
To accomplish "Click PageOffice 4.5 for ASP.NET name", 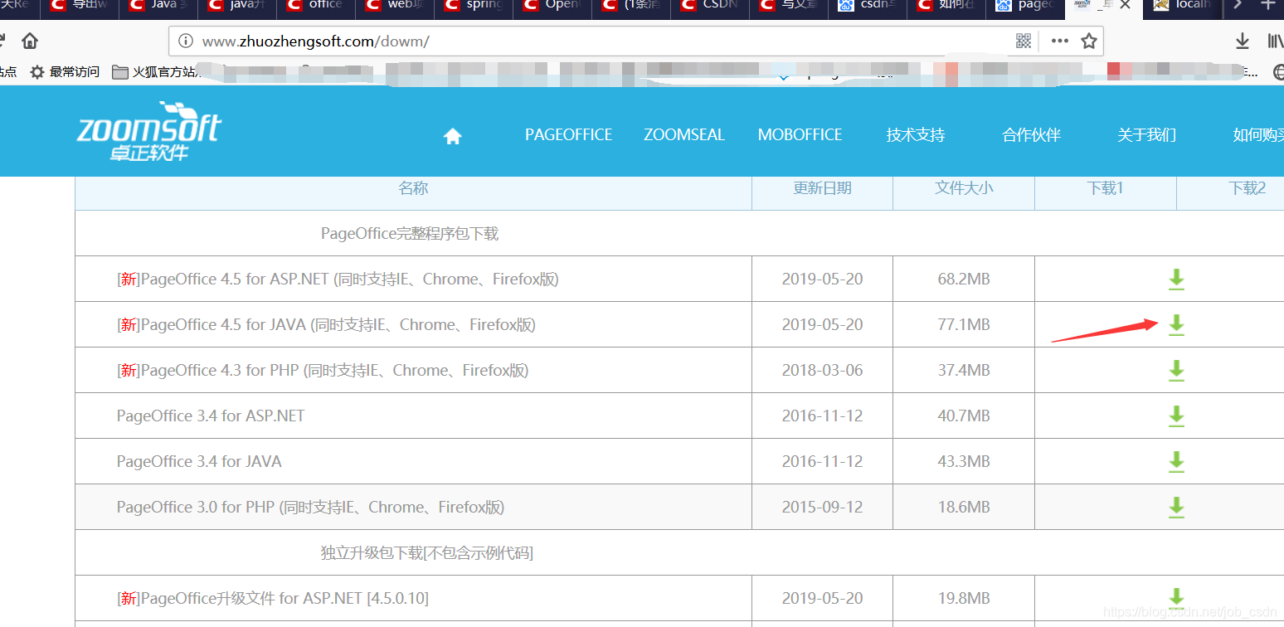I will click(x=338, y=279).
